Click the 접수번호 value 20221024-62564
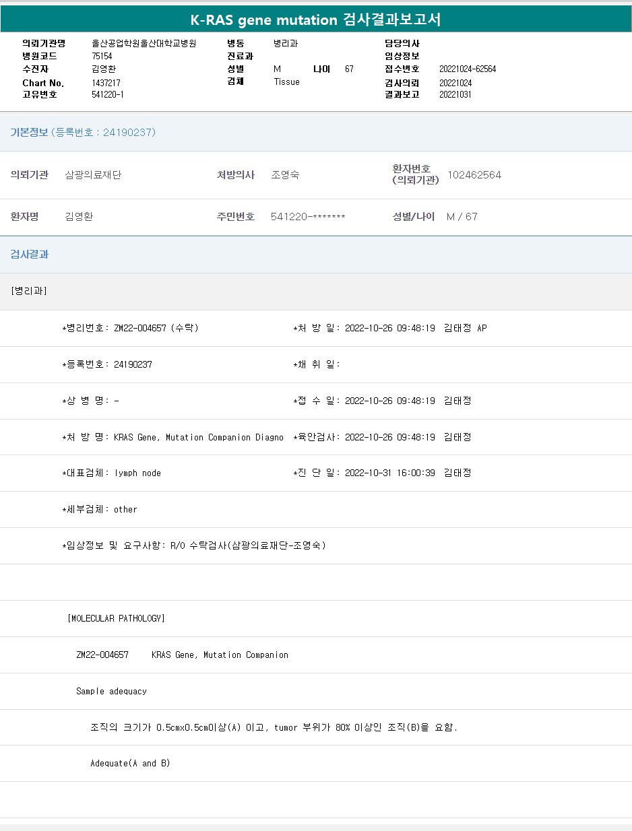 coord(467,69)
